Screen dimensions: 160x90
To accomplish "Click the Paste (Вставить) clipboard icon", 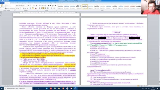I will click(2, 6).
